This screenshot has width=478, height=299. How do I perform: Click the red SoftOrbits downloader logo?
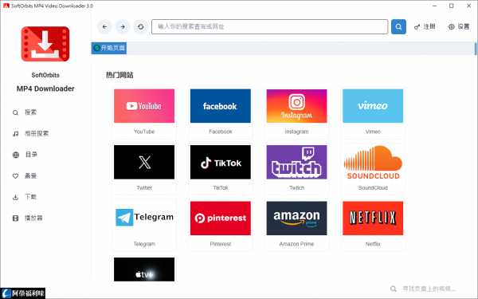[45, 44]
